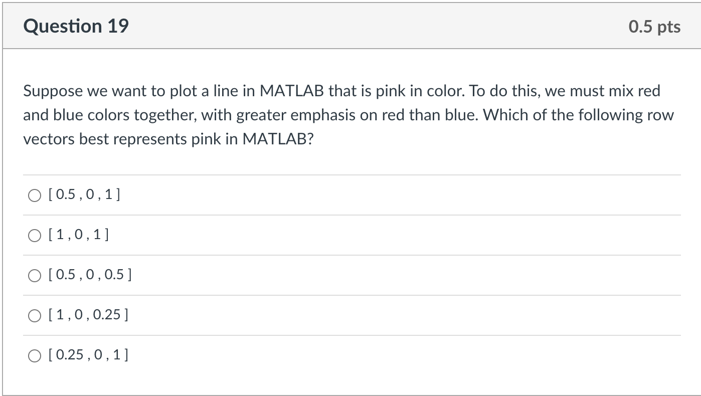
Task: Click the Question 19 header
Action: (76, 26)
